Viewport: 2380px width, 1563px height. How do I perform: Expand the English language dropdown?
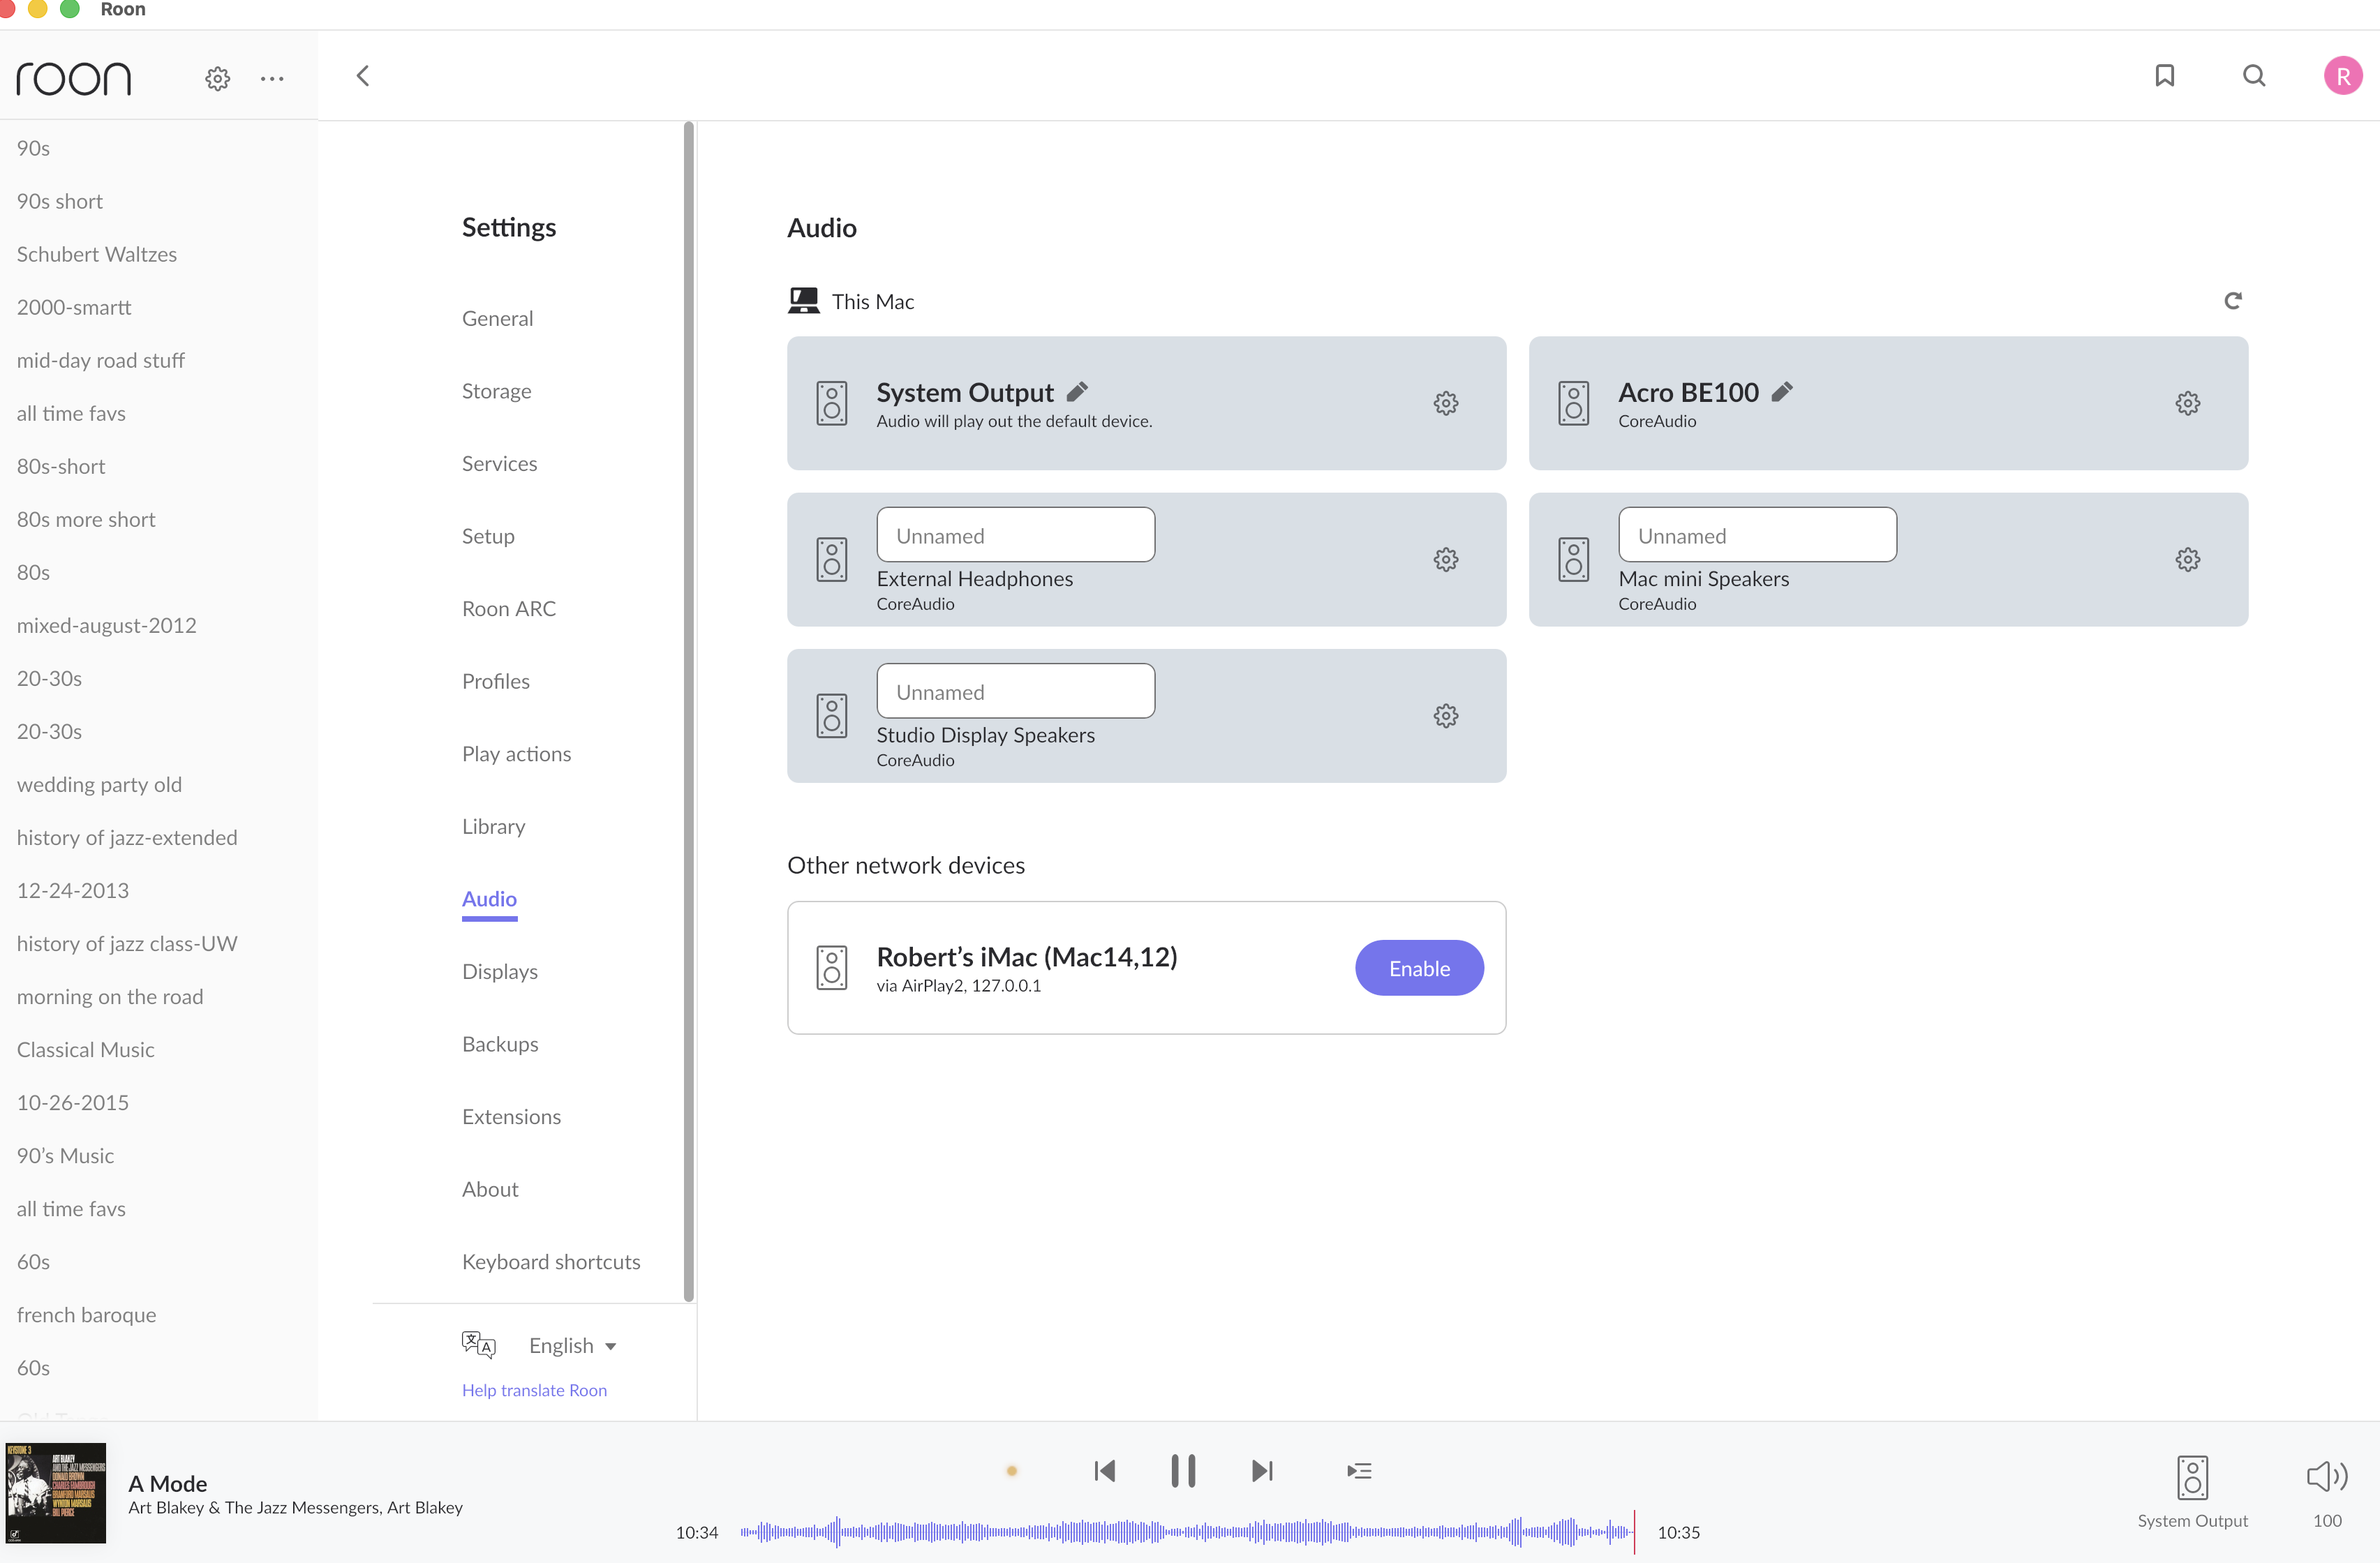click(573, 1345)
